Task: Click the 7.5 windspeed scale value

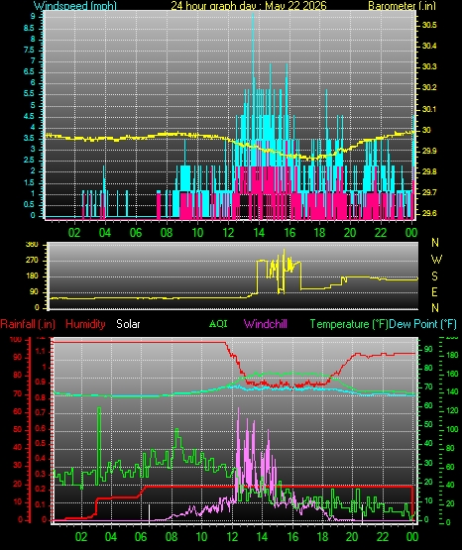Action: 29,50
